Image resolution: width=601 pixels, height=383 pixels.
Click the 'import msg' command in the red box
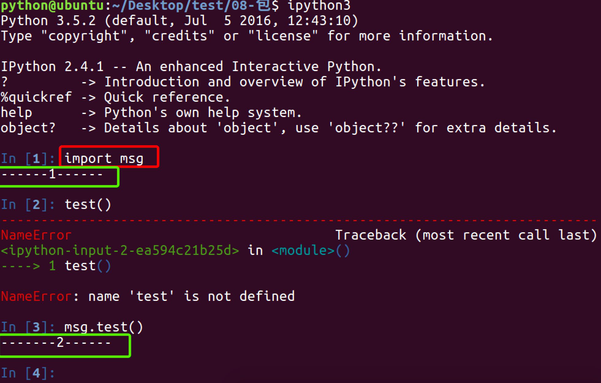(x=104, y=158)
